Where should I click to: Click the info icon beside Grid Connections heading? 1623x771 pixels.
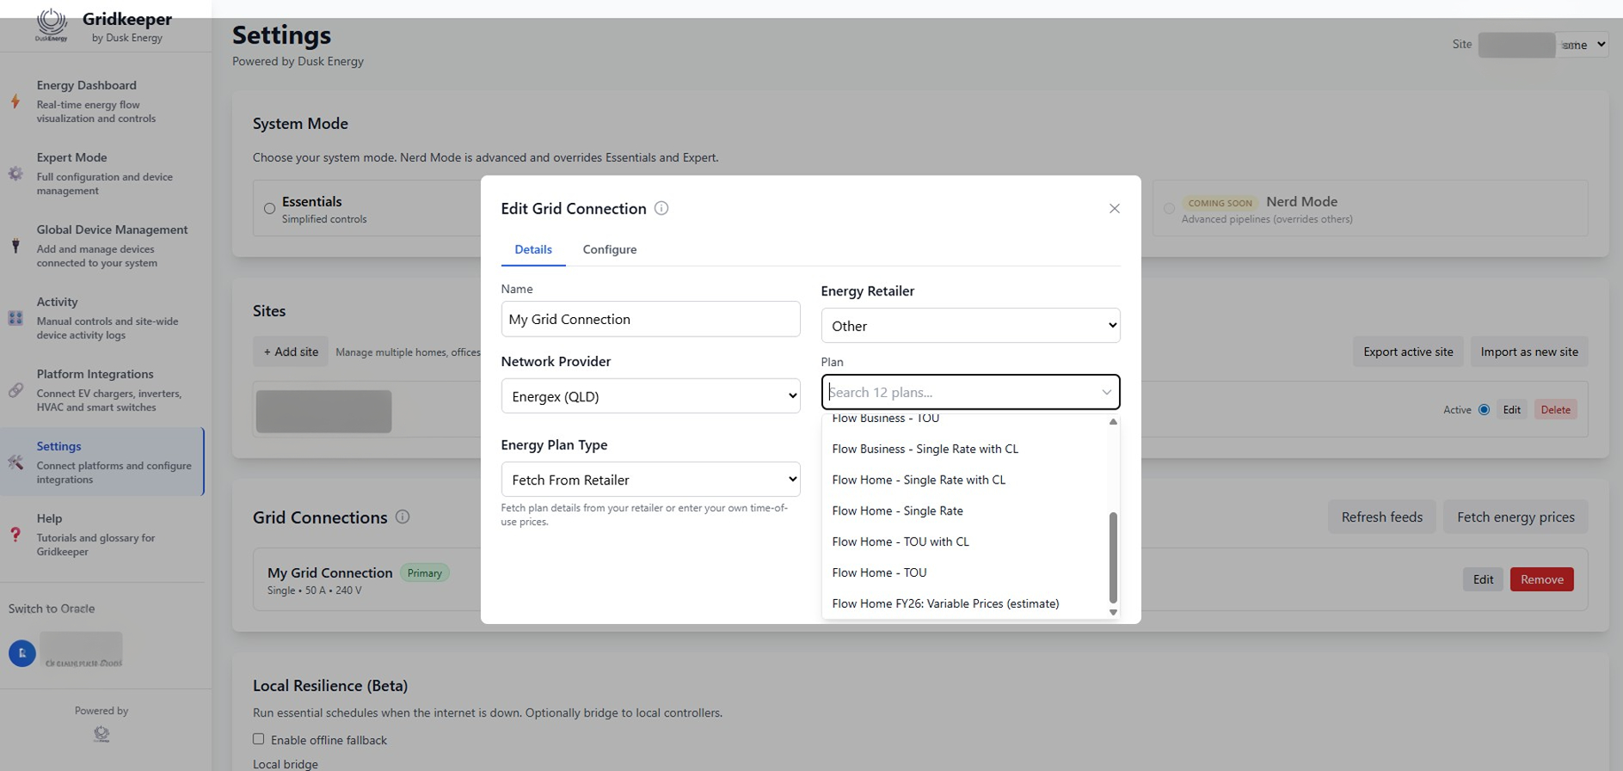pos(403,517)
